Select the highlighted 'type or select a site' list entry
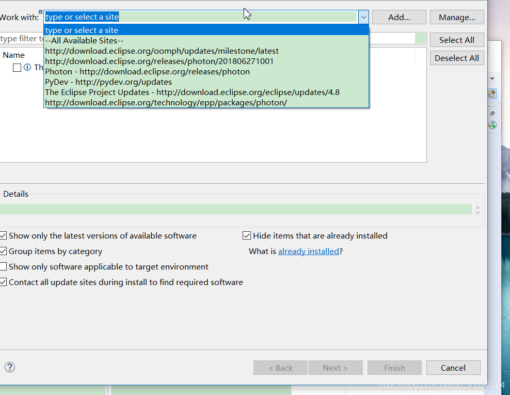The height and width of the screenshot is (395, 510). tap(206, 30)
